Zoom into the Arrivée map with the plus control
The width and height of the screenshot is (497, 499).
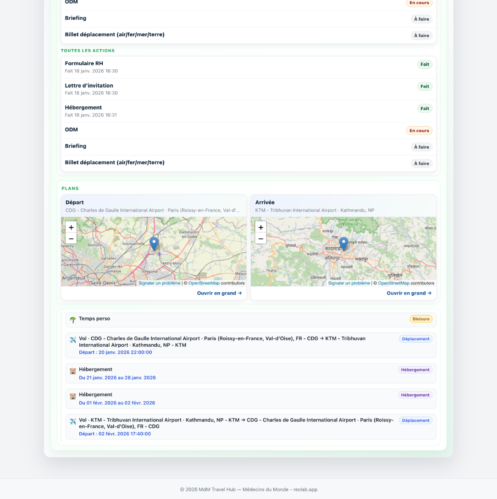pyautogui.click(x=260, y=227)
